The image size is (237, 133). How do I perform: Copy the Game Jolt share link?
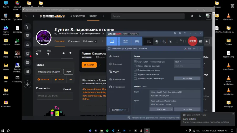[68, 72]
